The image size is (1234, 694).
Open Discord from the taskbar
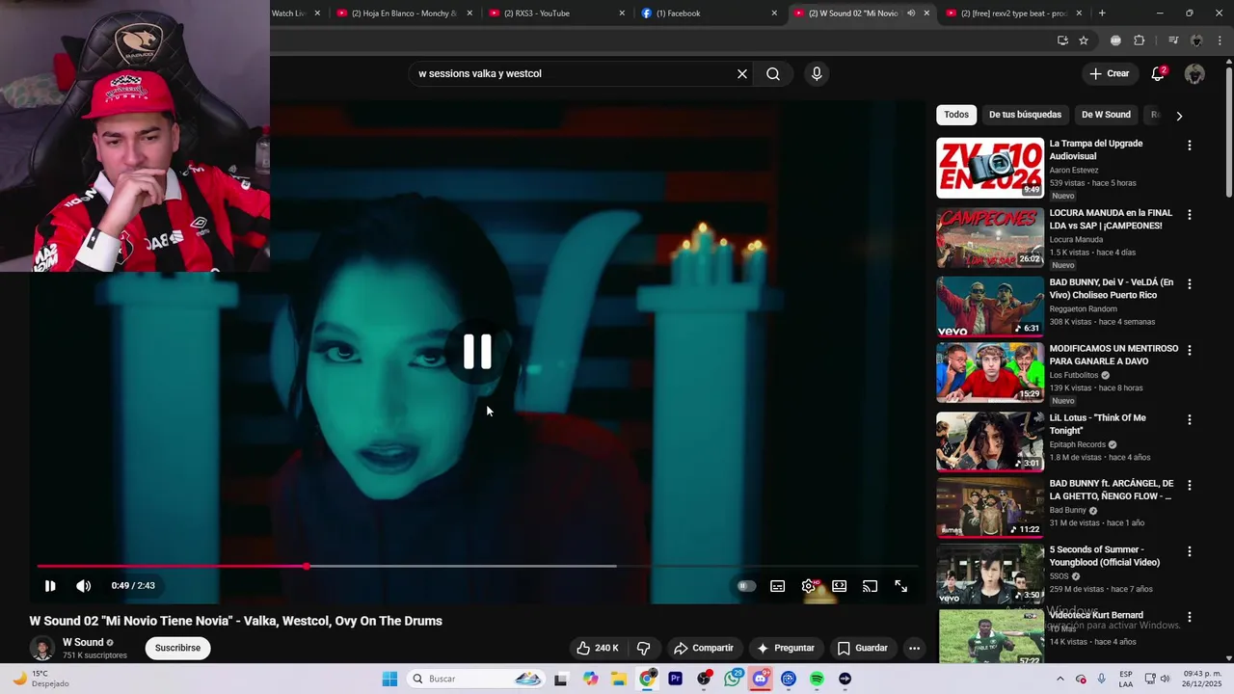tap(761, 679)
